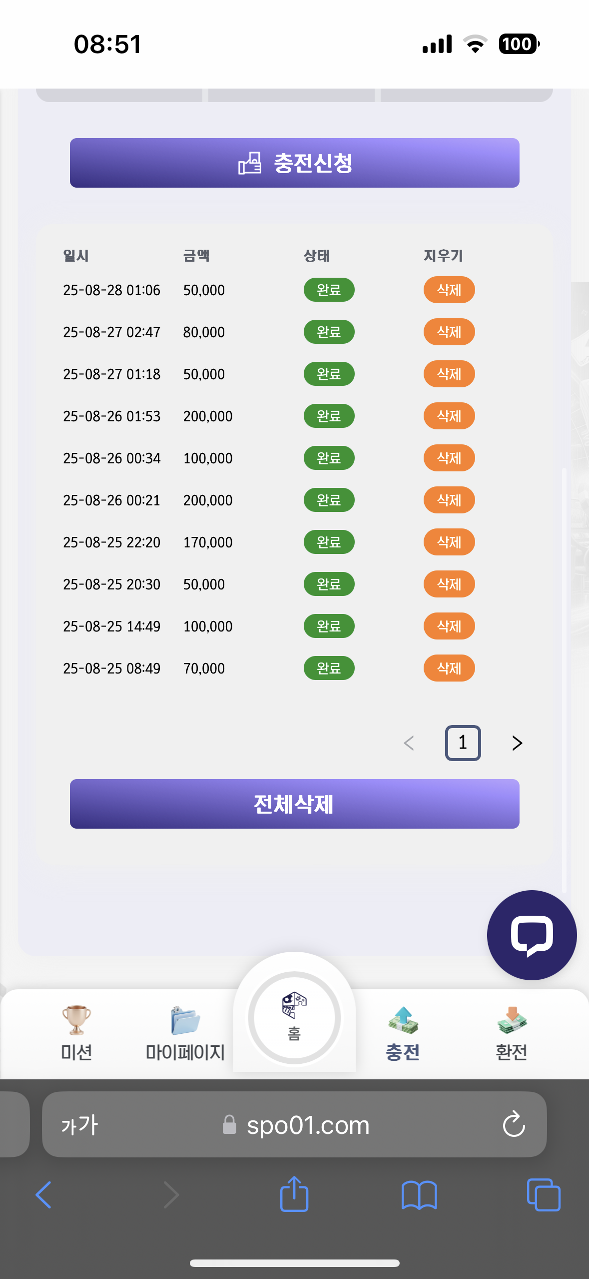
Task: Open Safari bookmarks book icon
Action: 419,1195
